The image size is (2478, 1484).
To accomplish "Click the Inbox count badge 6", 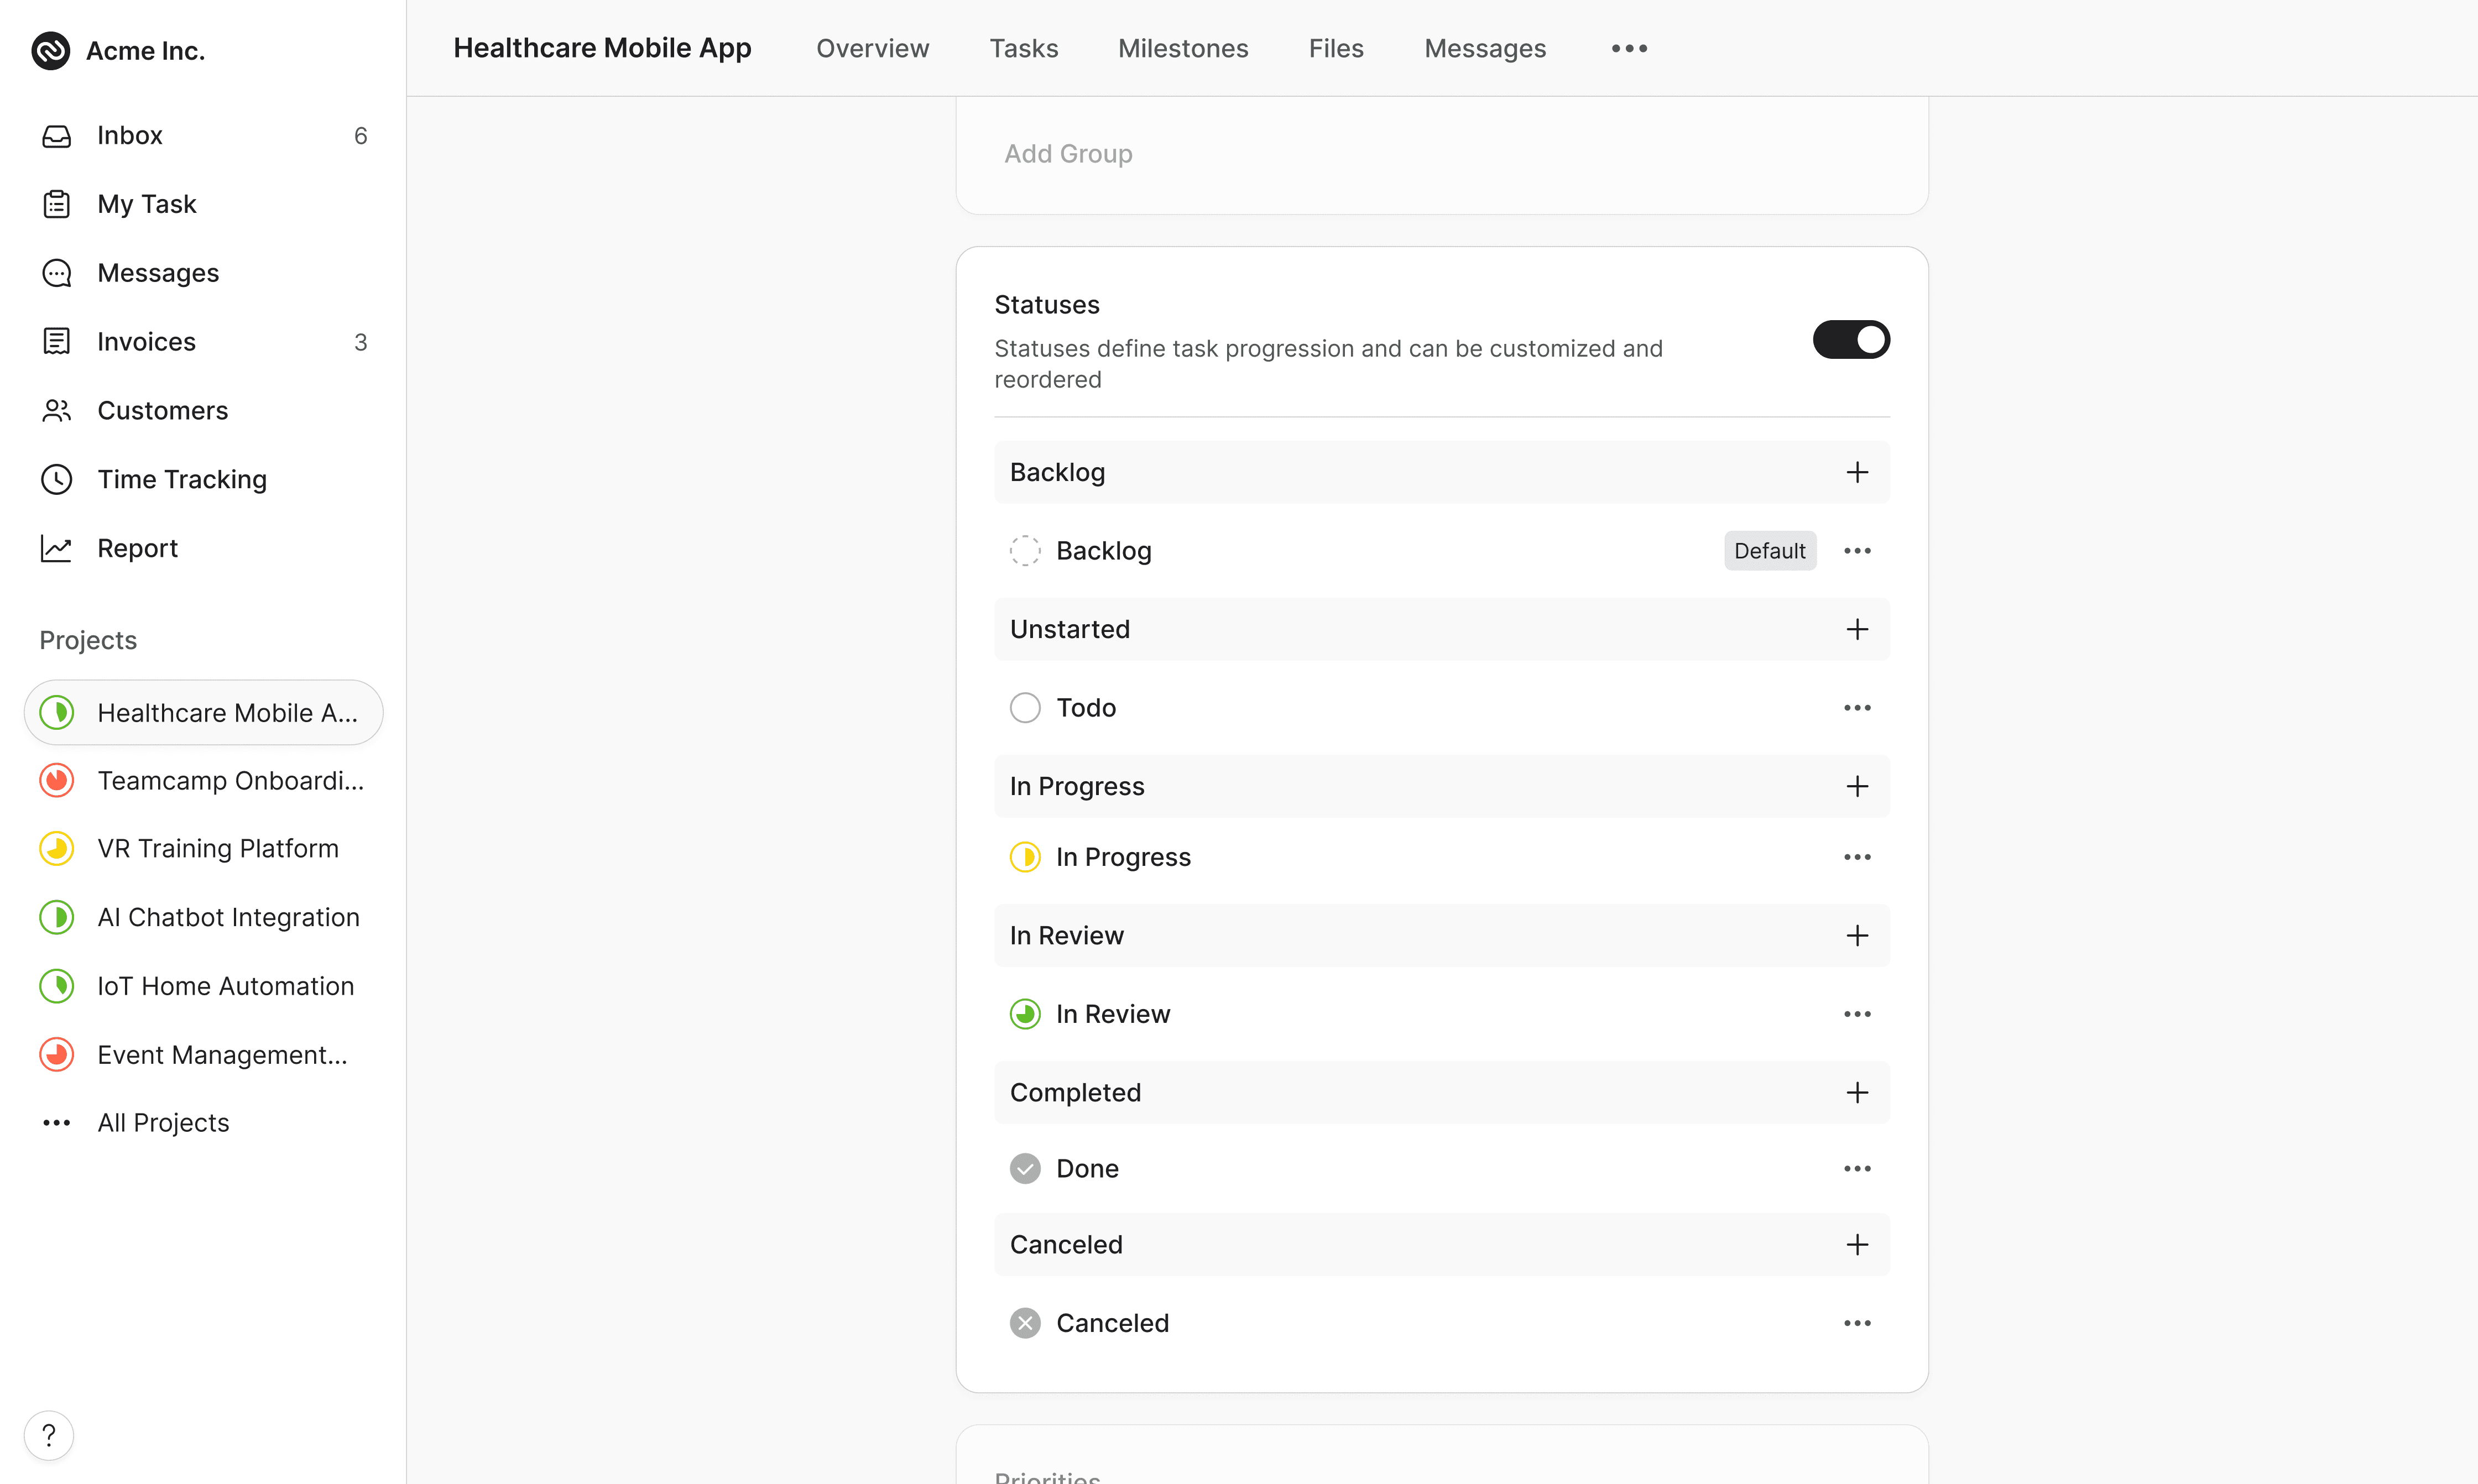I will coord(361,136).
